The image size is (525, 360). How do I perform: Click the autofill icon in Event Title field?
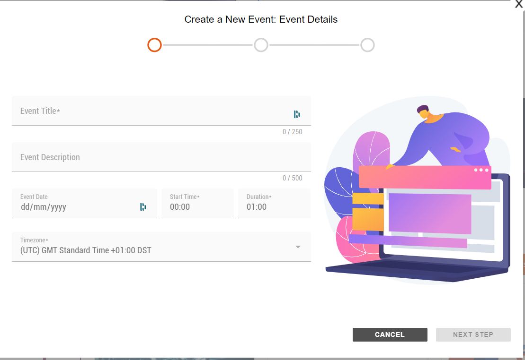(x=297, y=114)
